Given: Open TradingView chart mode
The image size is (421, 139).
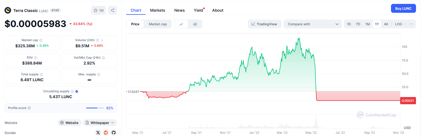Looking at the screenshot, I should point(265,24).
